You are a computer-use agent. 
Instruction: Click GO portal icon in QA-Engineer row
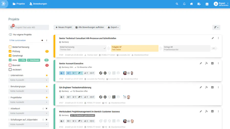[x=114, y=97]
